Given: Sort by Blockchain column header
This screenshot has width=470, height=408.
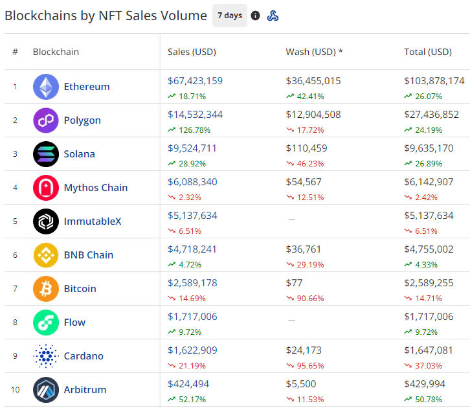Looking at the screenshot, I should pos(56,52).
